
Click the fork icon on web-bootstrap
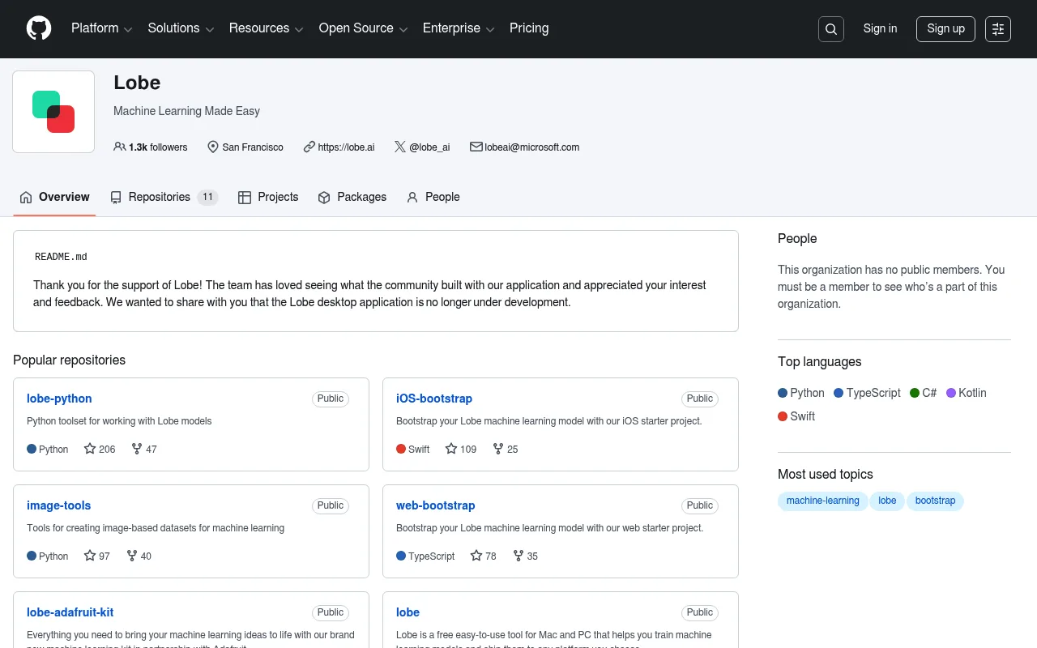coord(518,556)
